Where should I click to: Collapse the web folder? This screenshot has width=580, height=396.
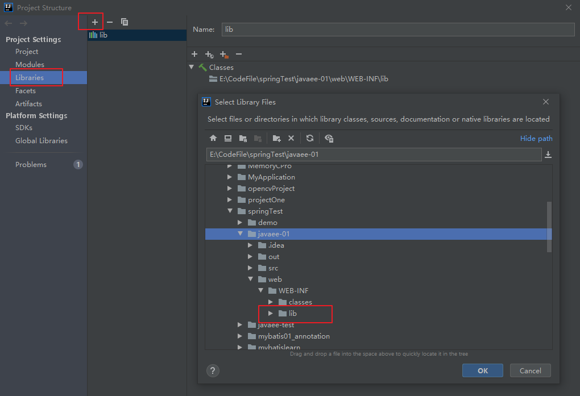tap(250, 279)
